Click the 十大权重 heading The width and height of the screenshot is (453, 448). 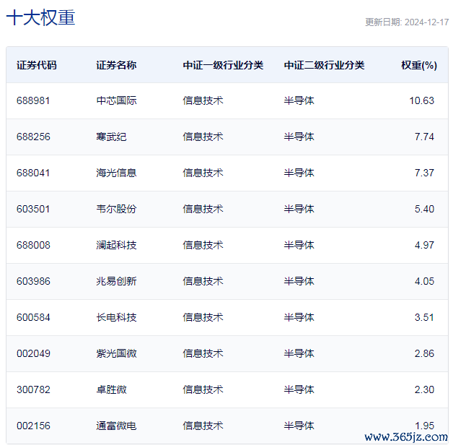40,17
